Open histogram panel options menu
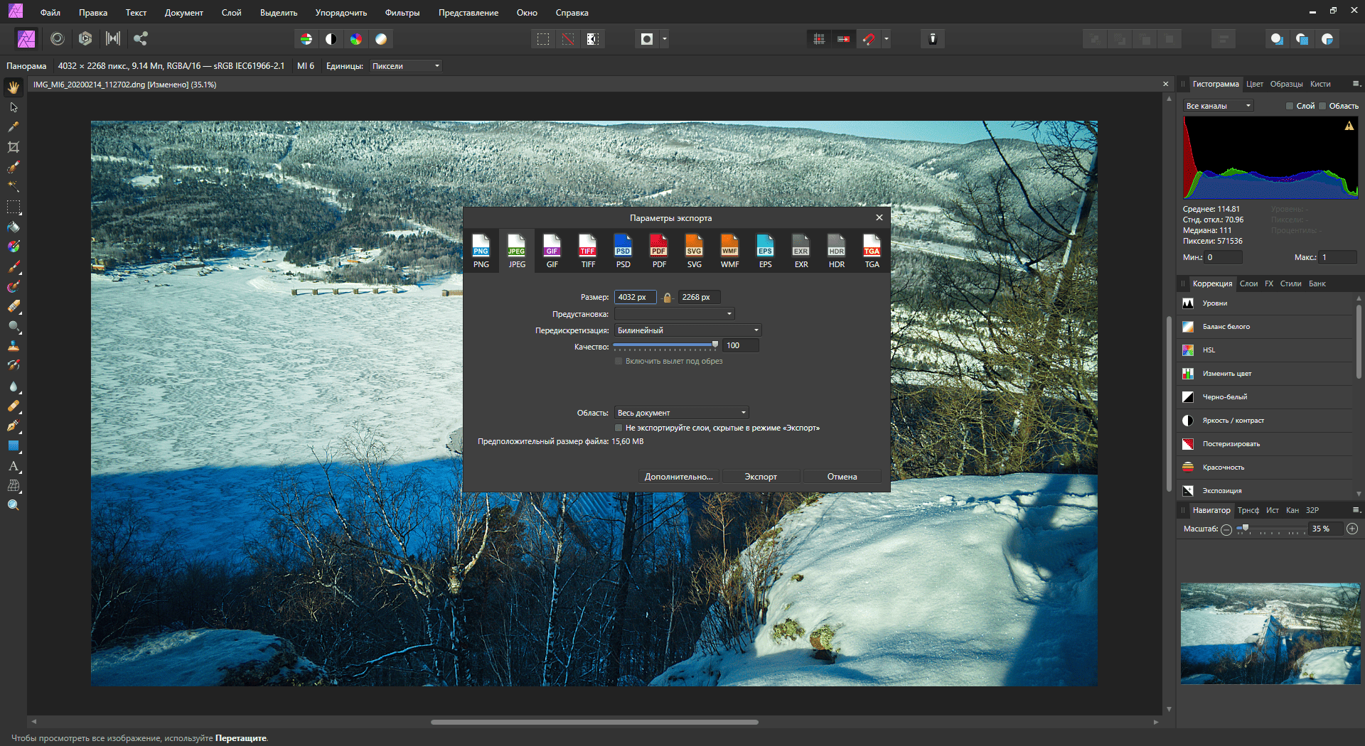 (1356, 84)
